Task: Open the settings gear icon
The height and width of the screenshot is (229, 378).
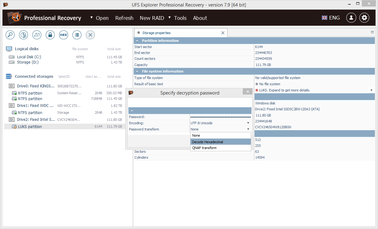Action: pos(364,18)
